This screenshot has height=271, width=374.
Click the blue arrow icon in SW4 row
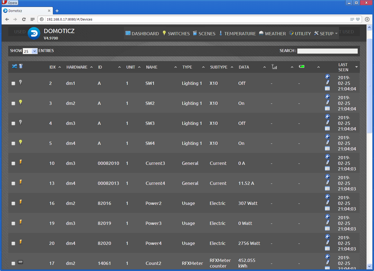(328, 137)
